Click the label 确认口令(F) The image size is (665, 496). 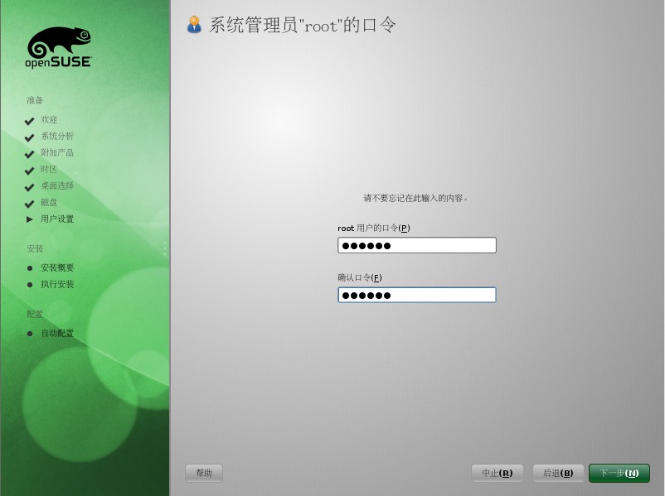tap(360, 278)
